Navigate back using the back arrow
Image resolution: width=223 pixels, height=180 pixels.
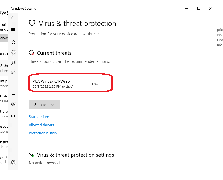pyautogui.click(x=13, y=18)
